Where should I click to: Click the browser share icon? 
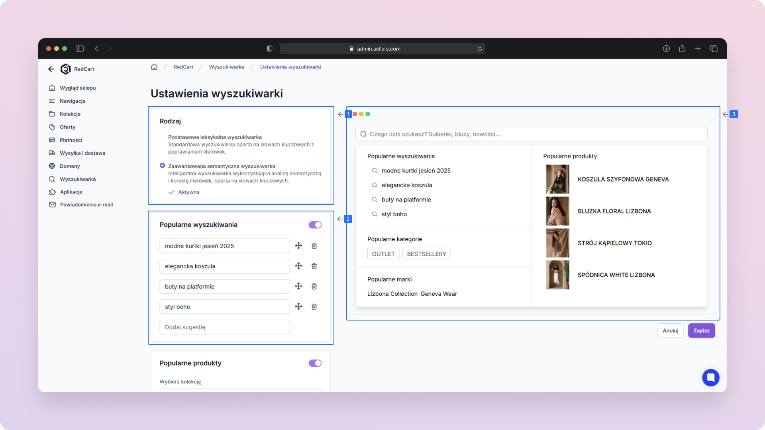(x=682, y=48)
